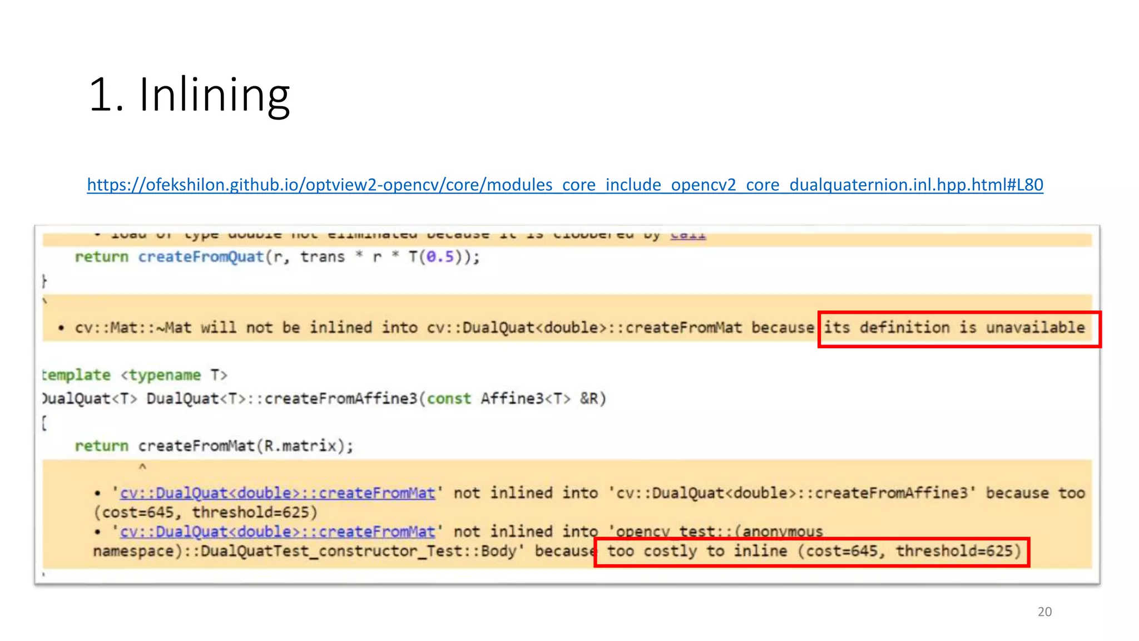Click 'namespace)::DualQuatTest_constructor_Test::Body' text
1139x641 pixels.
pyautogui.click(x=309, y=551)
